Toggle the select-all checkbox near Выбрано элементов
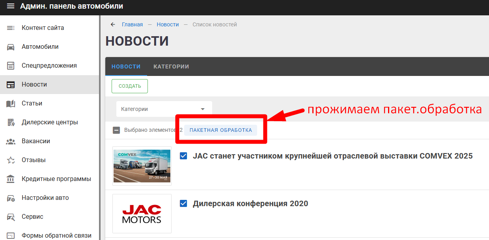489x240 pixels. (x=116, y=130)
